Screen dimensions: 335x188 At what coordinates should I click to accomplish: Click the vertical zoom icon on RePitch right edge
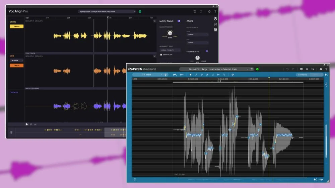pos(326,85)
